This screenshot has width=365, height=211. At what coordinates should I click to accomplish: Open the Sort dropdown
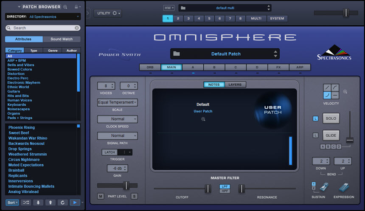click(12, 203)
